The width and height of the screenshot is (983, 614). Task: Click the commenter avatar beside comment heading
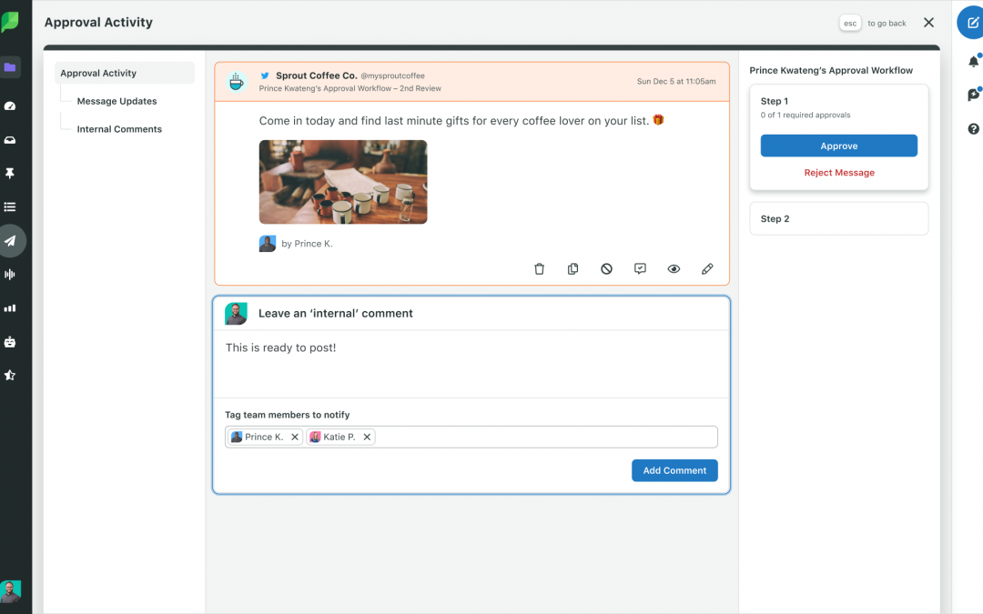pos(237,314)
